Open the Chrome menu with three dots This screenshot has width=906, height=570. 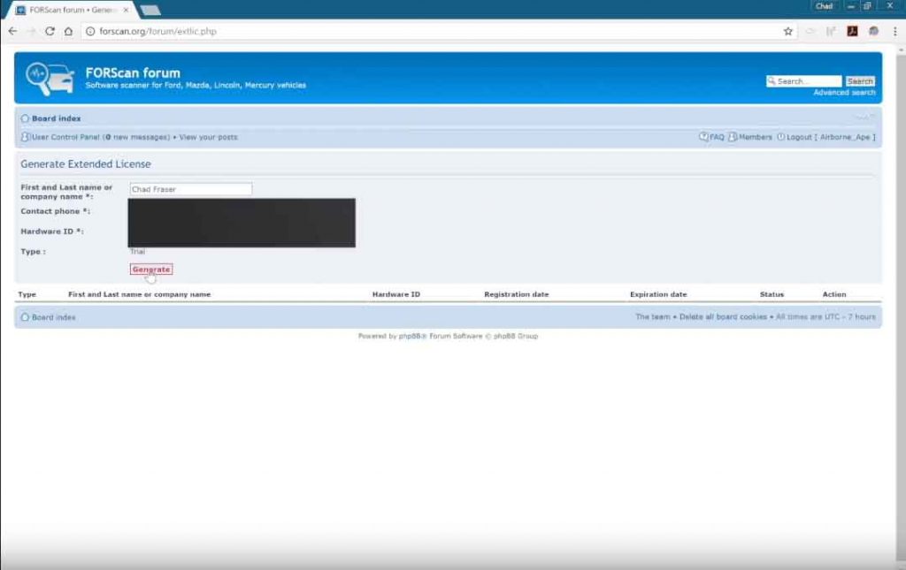pyautogui.click(x=894, y=31)
